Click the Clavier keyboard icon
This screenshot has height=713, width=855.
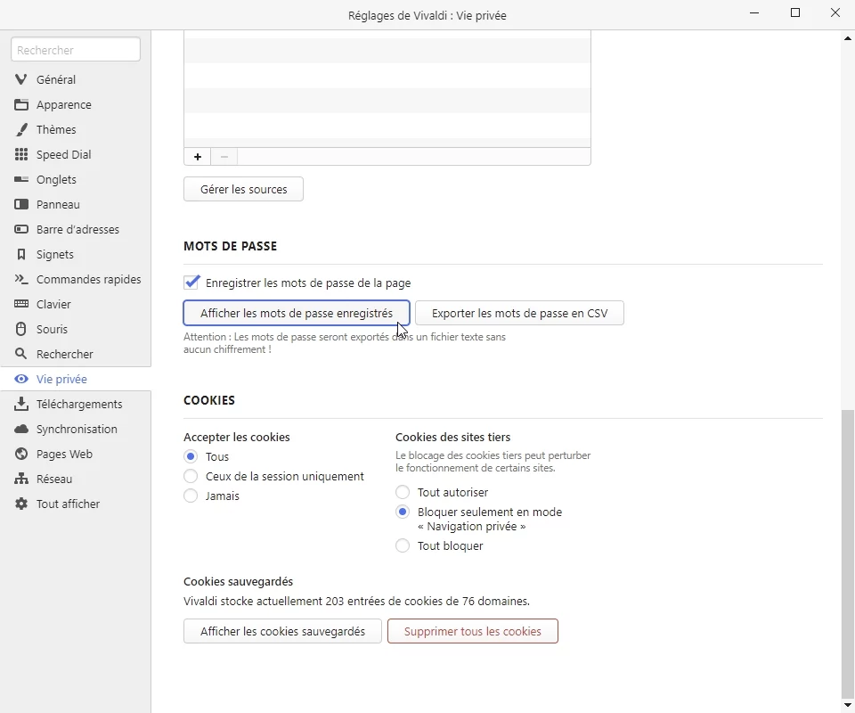click(21, 304)
